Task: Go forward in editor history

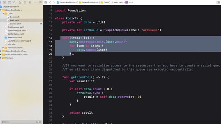Action: coord(54,2)
